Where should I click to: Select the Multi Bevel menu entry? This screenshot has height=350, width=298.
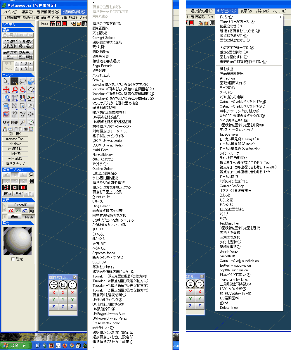101,150
